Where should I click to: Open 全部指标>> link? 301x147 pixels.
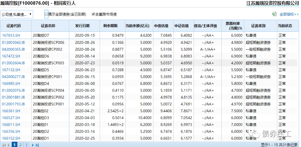click(x=289, y=14)
